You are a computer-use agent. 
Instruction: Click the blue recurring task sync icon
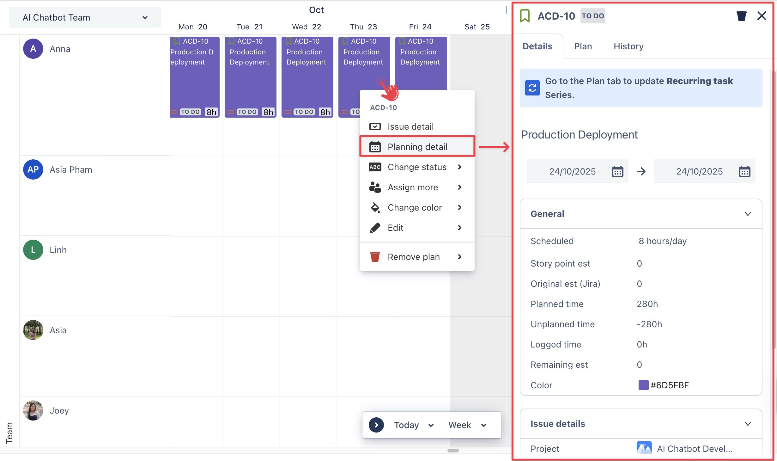click(532, 88)
